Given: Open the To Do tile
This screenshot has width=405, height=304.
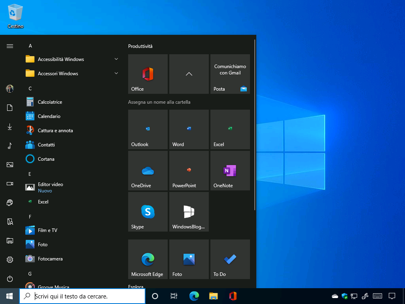Looking at the screenshot, I should pos(230,259).
